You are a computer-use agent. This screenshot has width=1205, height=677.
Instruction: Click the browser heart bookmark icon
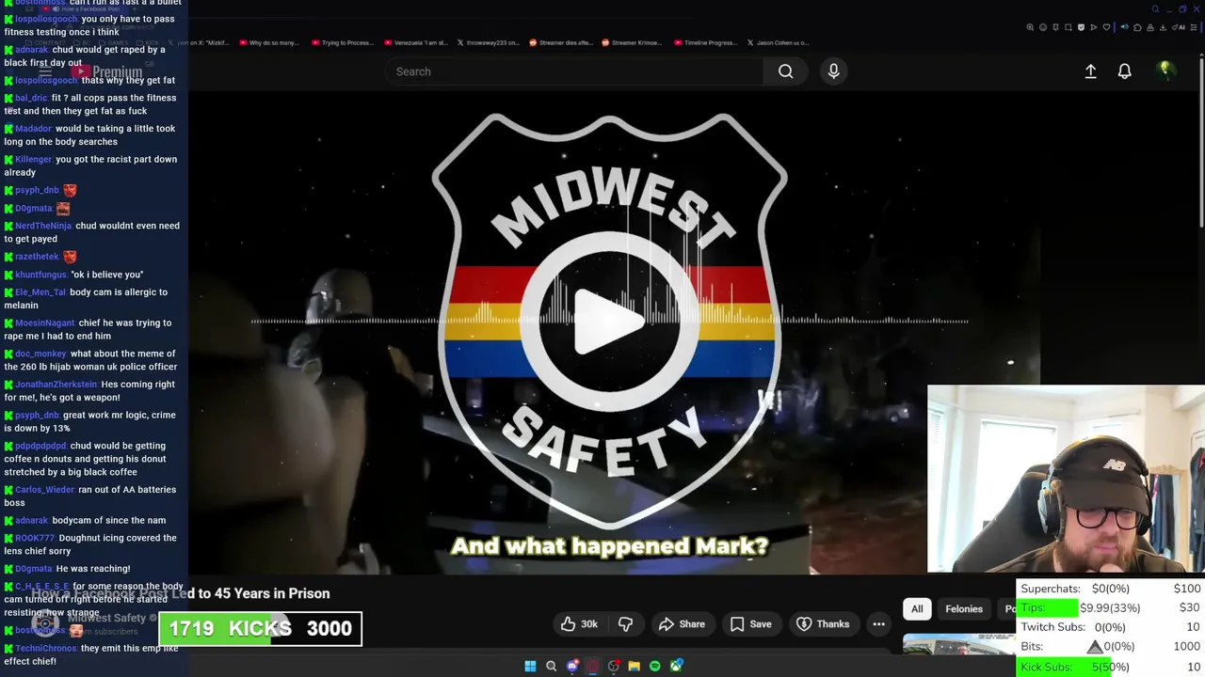point(1106,27)
